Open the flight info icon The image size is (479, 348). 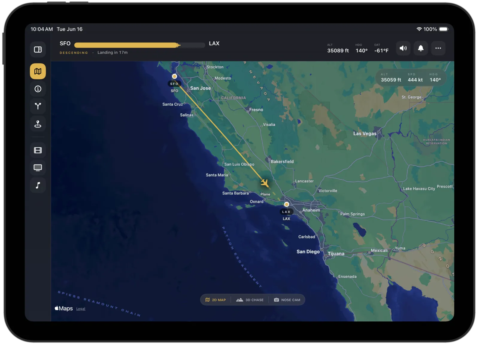38,89
